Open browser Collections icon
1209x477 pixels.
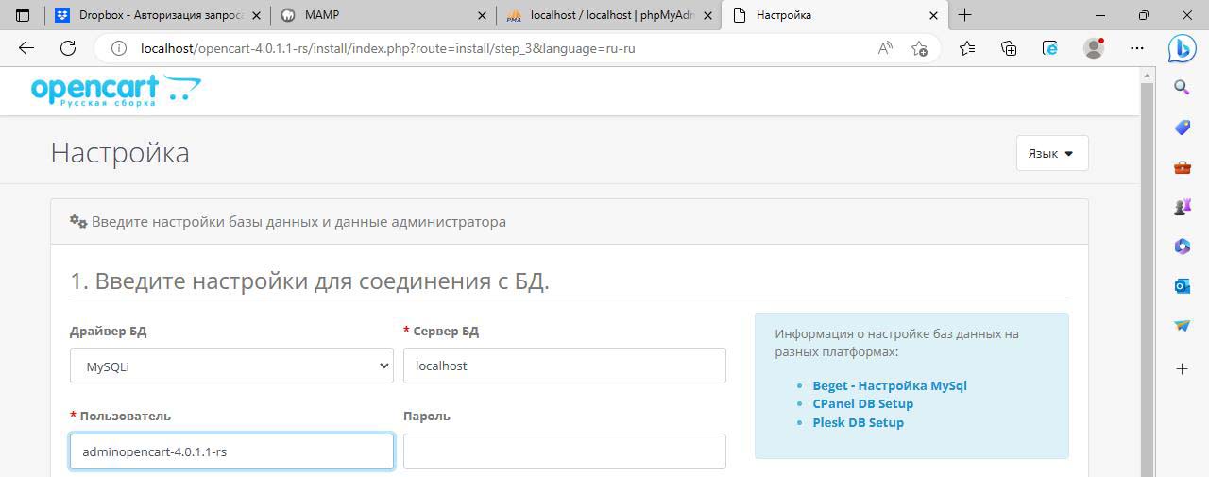(1009, 48)
